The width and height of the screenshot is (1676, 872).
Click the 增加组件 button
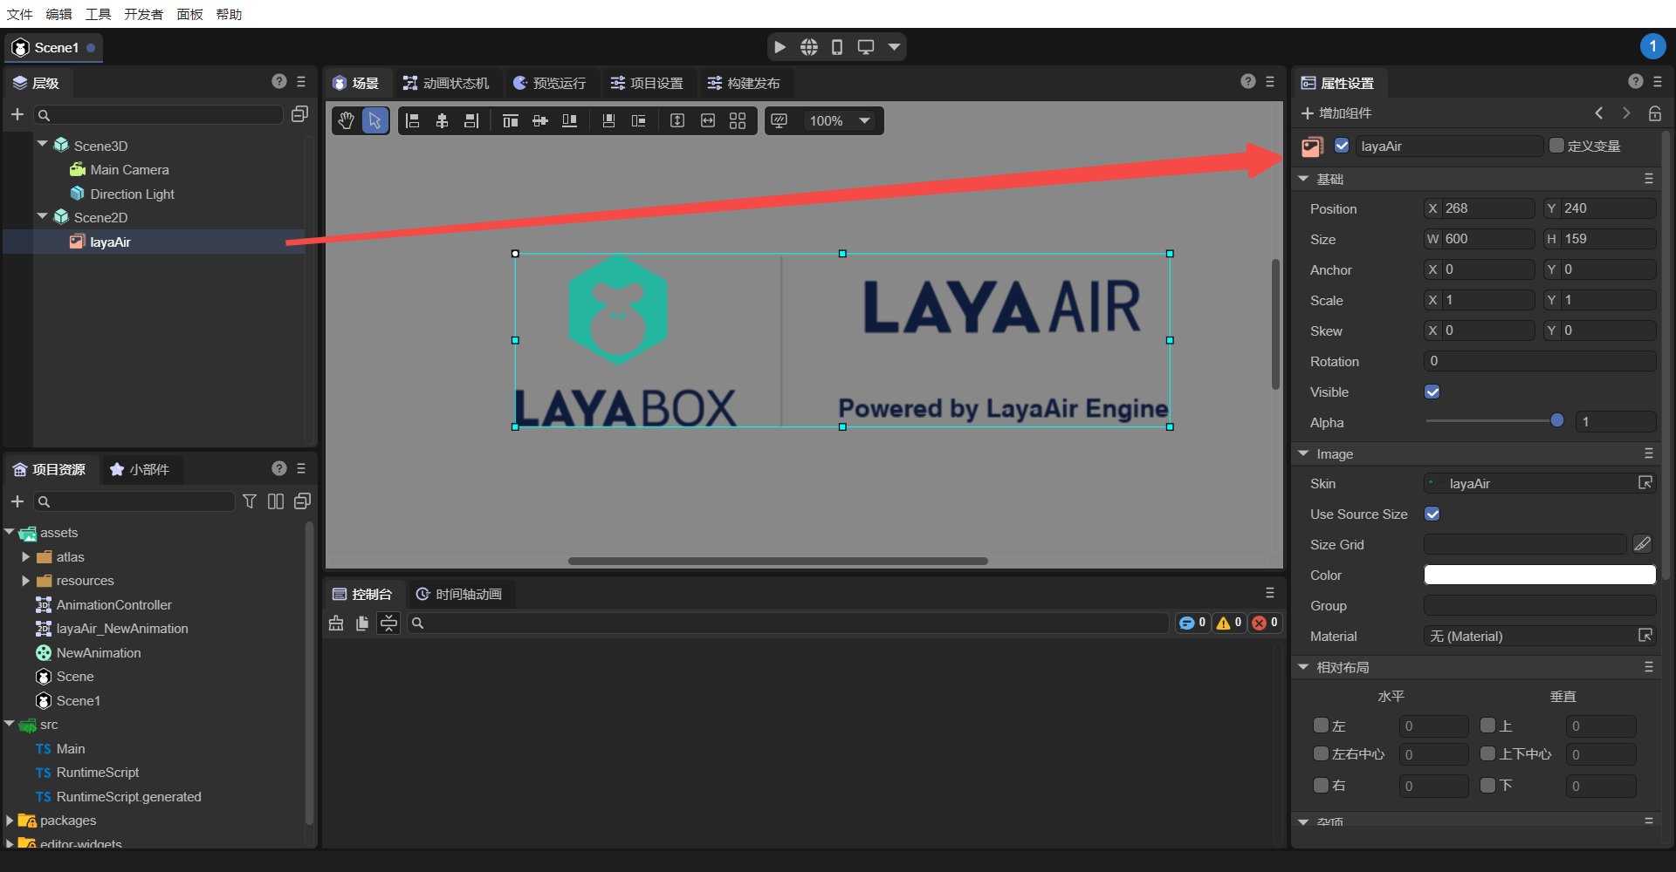pos(1336,113)
